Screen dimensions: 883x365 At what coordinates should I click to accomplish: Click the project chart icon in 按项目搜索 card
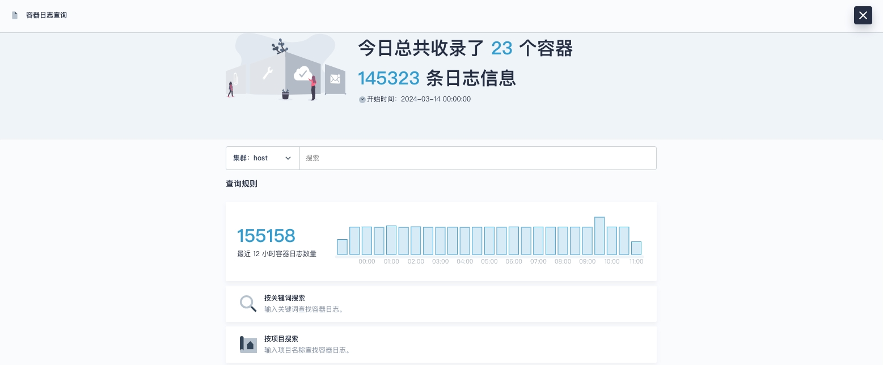248,344
